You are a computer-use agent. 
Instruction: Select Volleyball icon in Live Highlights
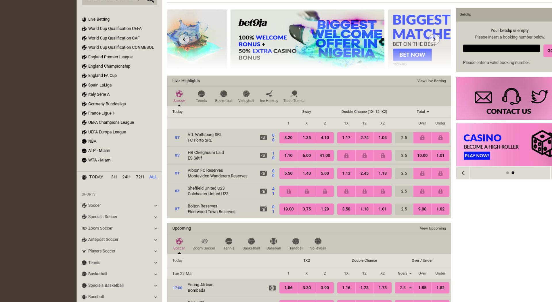pos(246,94)
